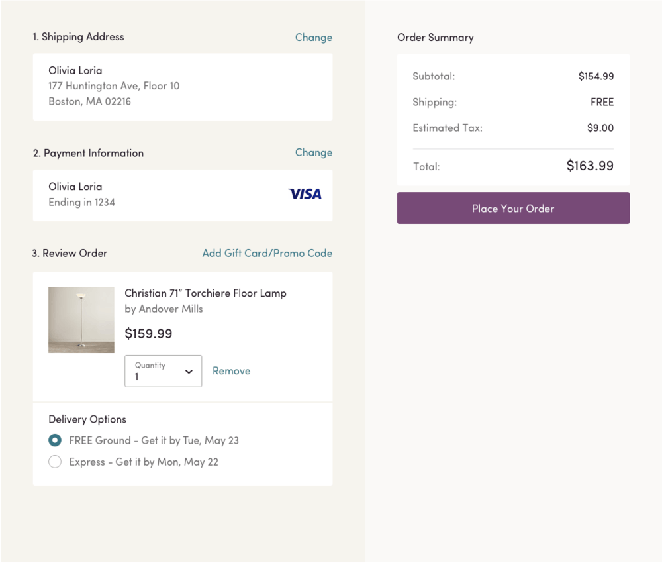Screen dimensions: 662x563
Task: Click the VISA card logo
Action: click(x=305, y=194)
